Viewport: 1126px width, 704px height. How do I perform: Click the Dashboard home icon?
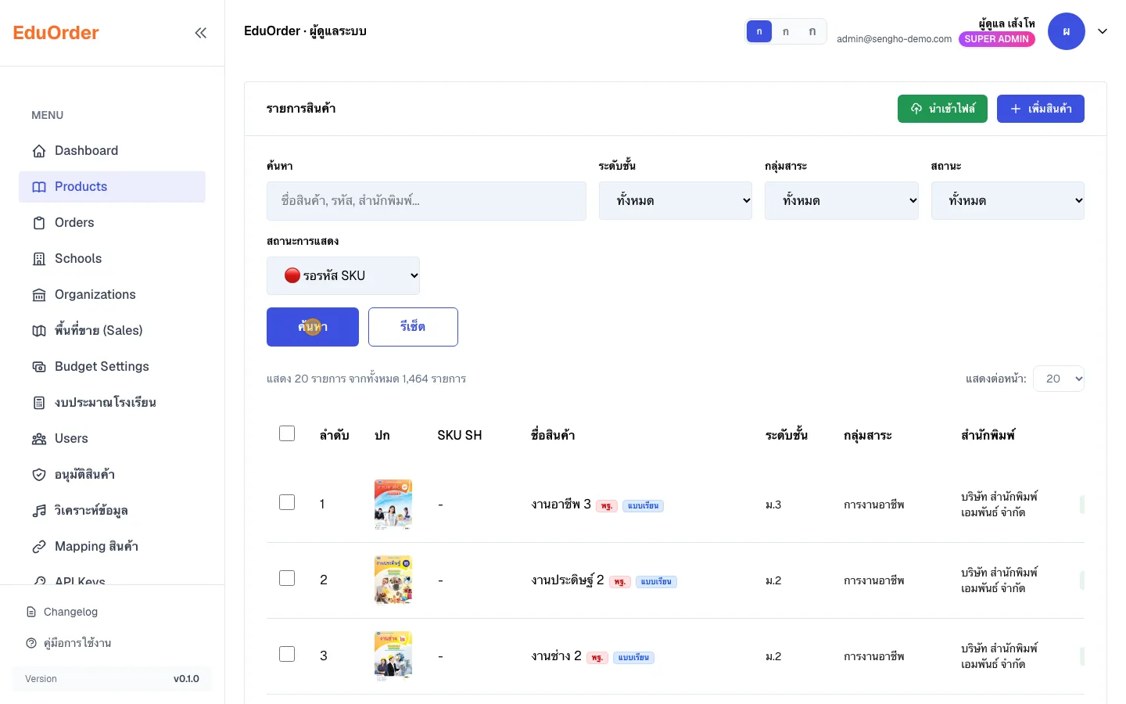coord(39,151)
